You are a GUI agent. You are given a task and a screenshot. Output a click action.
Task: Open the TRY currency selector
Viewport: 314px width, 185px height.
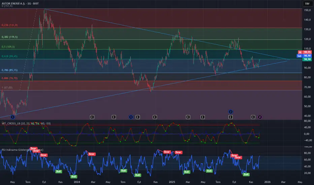tap(307, 4)
